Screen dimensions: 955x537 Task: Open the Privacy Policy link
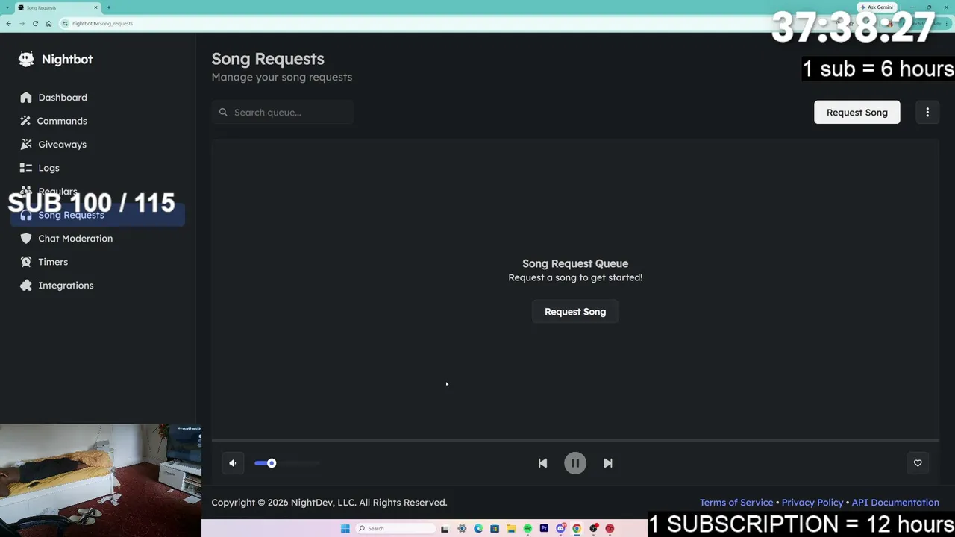[x=812, y=503]
